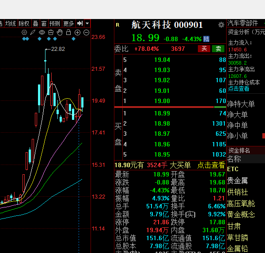Image resolution: width=265 pixels, height=253 pixels.
Task: Select 高压氧舱 in fund ranking list
Action: pos(241,203)
